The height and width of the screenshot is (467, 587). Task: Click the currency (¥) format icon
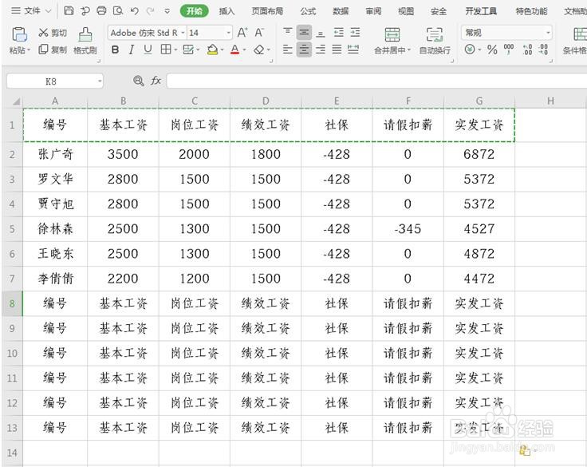point(470,49)
